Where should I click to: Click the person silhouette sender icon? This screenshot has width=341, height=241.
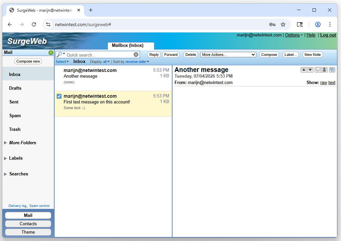(x=324, y=70)
